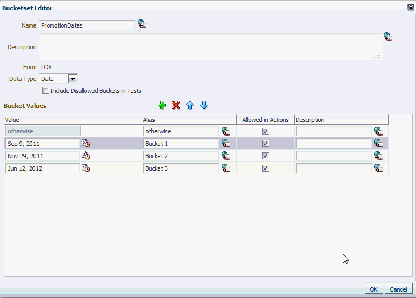The height and width of the screenshot is (298, 416).
Task: Uncheck Allowed in Actions for the otherwise row
Action: 265,131
